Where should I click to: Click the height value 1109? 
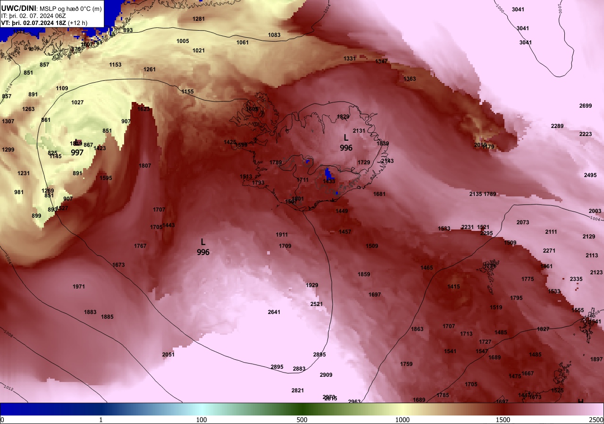pyautogui.click(x=62, y=88)
